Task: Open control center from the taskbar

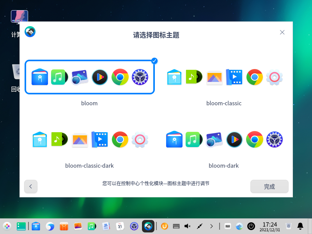Action: [134, 226]
